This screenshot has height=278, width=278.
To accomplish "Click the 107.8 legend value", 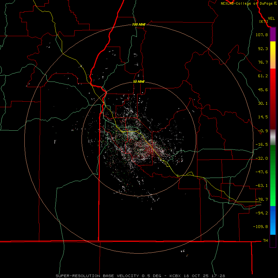I will pyautogui.click(x=262, y=35).
